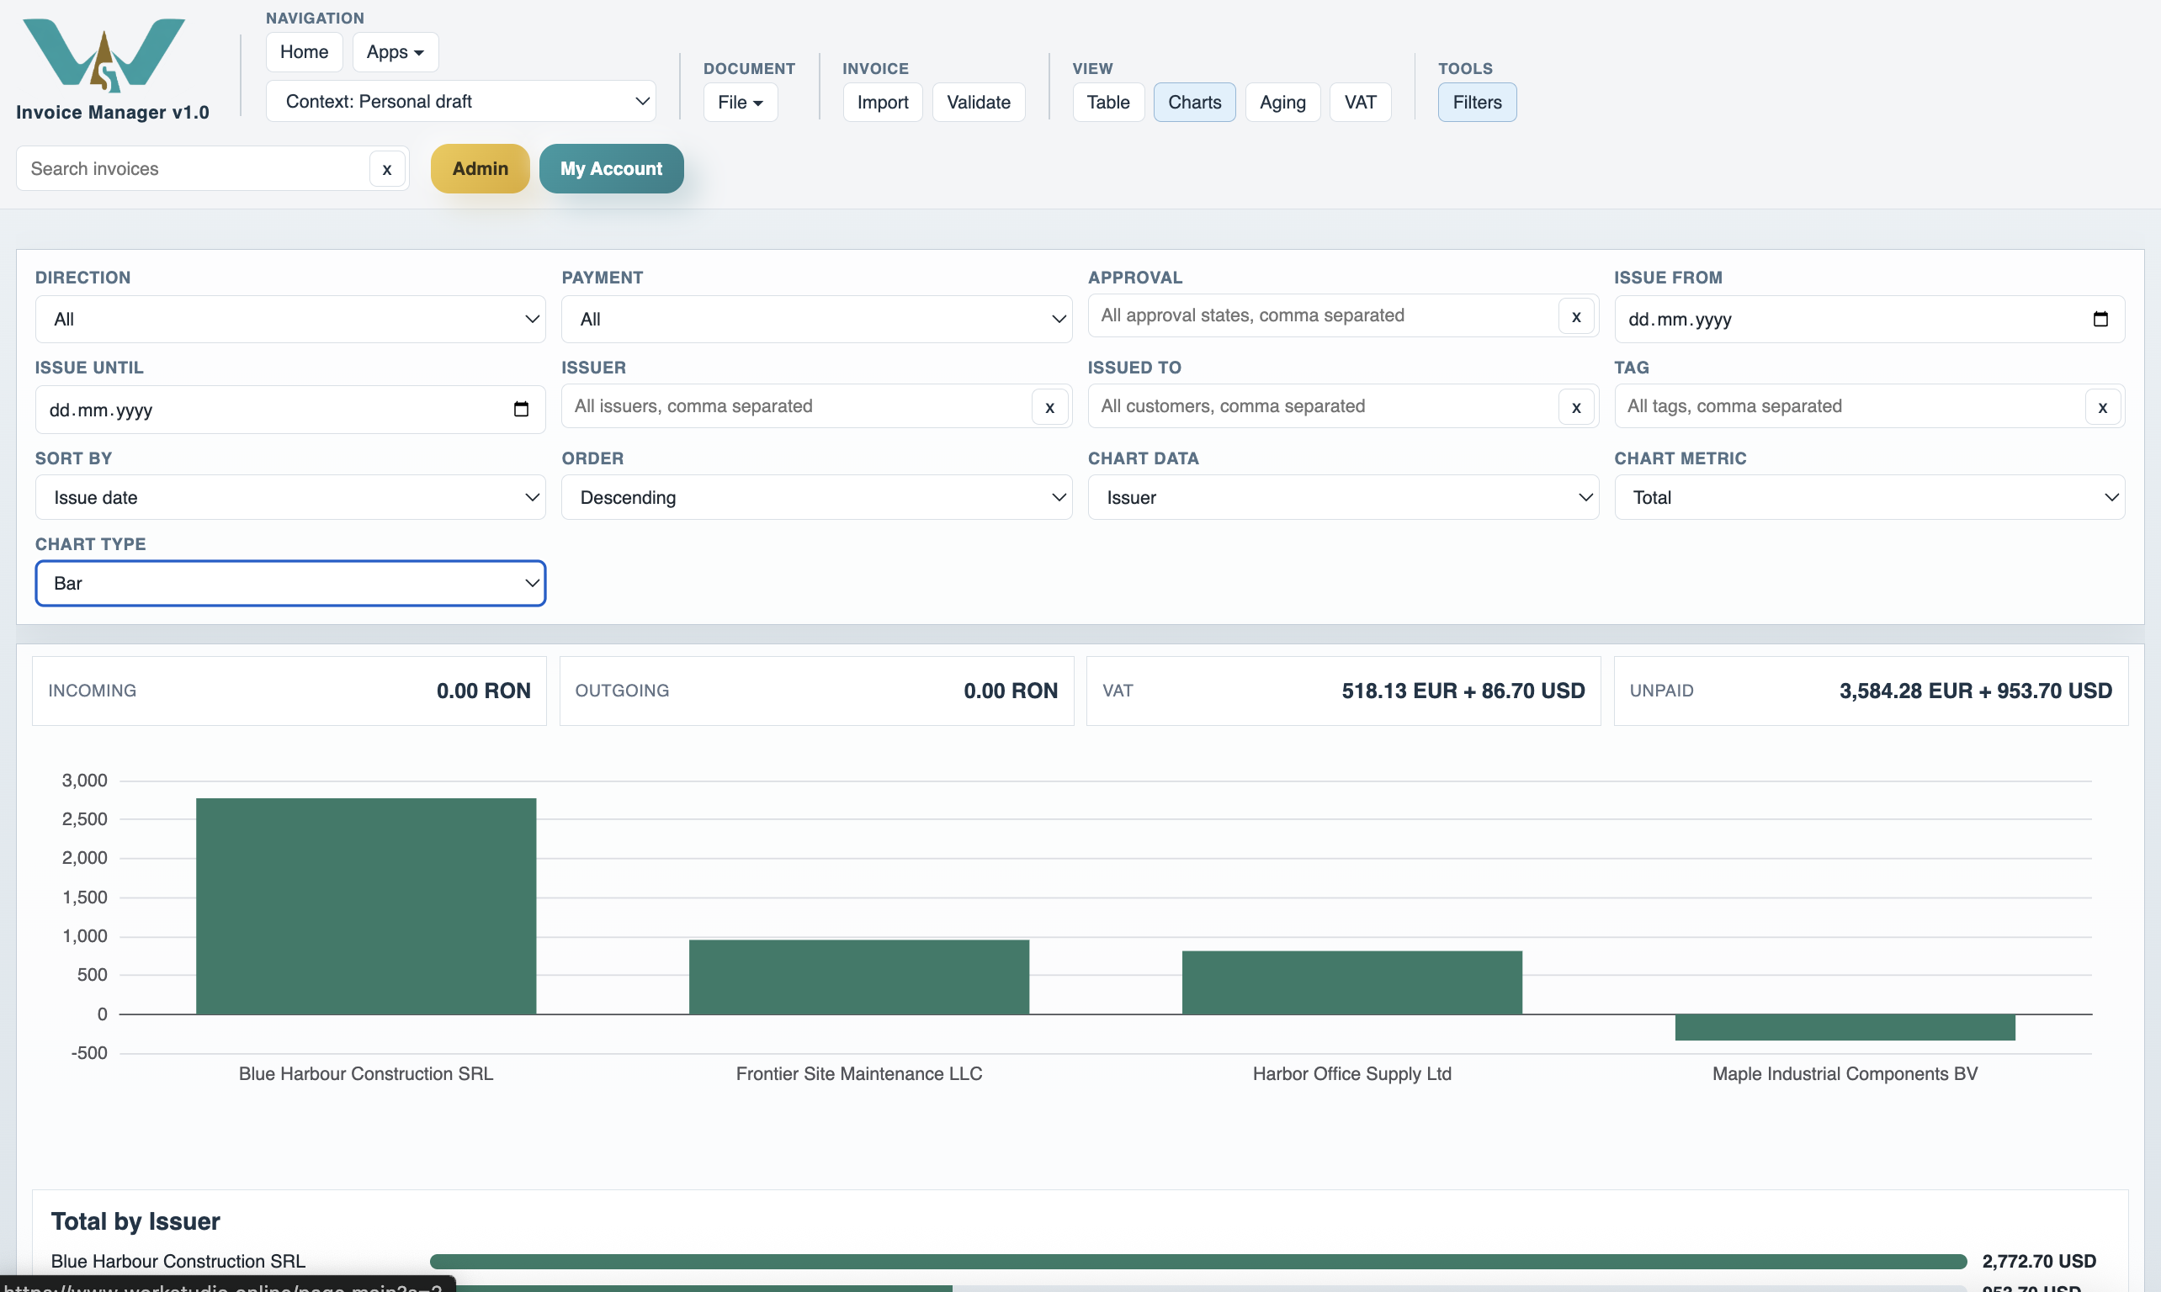Click the Frontier Site Maintenance LLC chart bar
Image resolution: width=2161 pixels, height=1292 pixels.
coord(859,977)
